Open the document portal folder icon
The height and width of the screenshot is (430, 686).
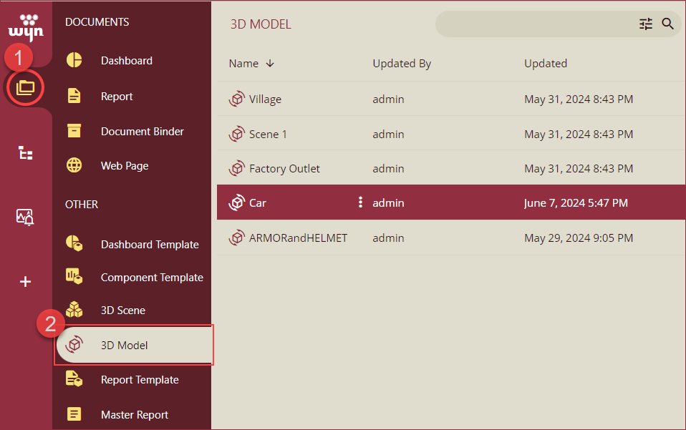click(x=26, y=87)
